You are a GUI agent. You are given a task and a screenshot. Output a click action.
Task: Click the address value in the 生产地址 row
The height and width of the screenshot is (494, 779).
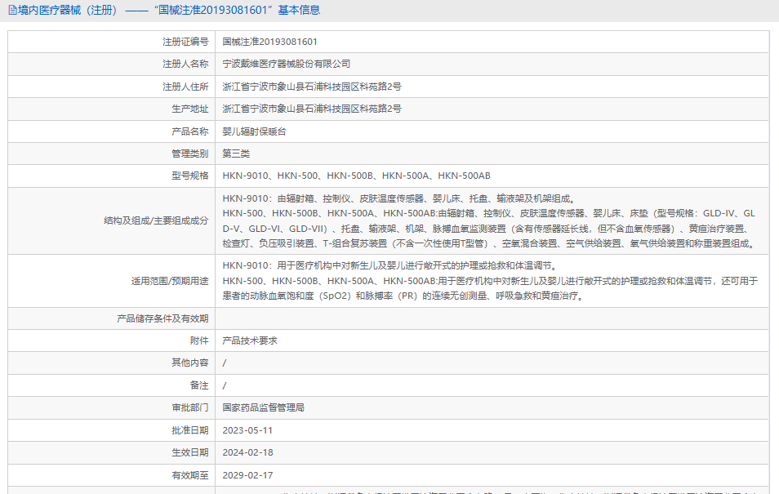312,109
